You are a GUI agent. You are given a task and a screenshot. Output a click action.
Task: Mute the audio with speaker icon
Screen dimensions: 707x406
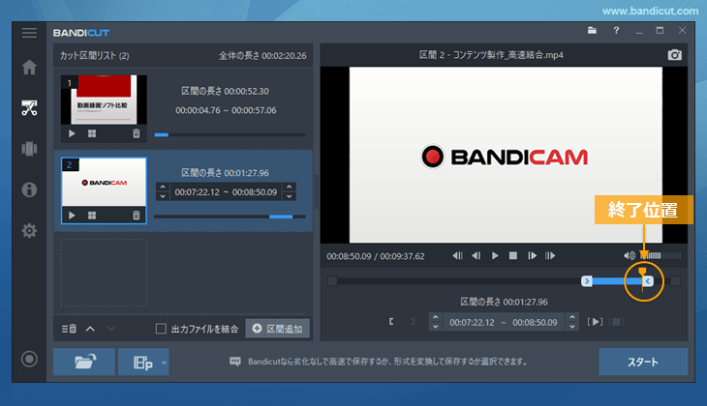click(629, 256)
